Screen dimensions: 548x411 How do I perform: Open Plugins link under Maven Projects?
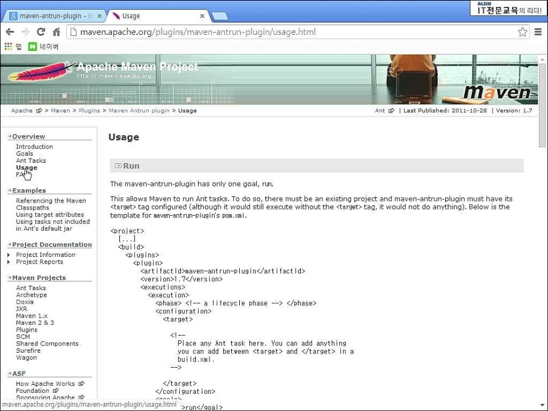coord(27,329)
